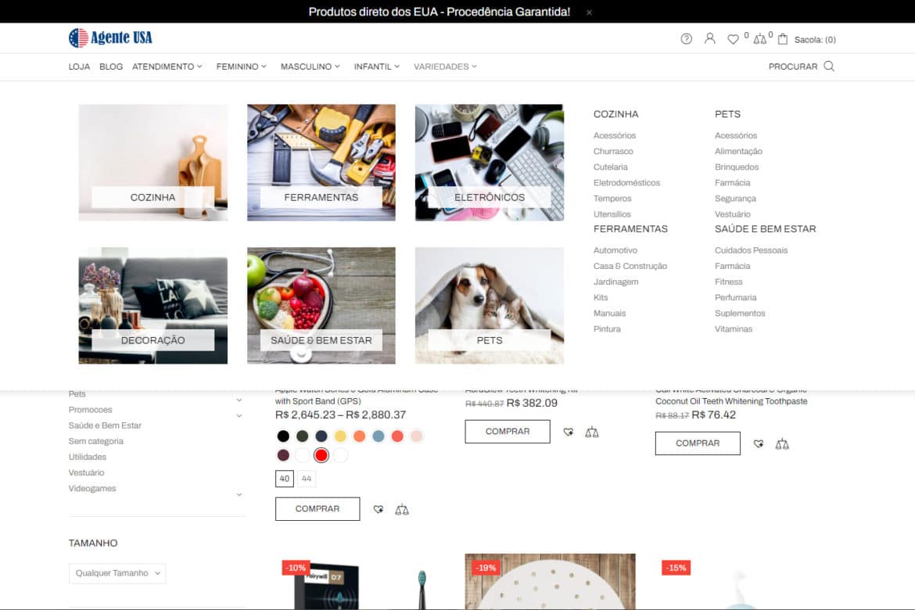Click PROCURAR search text
The height and width of the screenshot is (610, 915).
pos(792,66)
